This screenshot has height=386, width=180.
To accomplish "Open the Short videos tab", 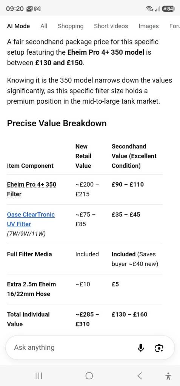I will point(111,26).
